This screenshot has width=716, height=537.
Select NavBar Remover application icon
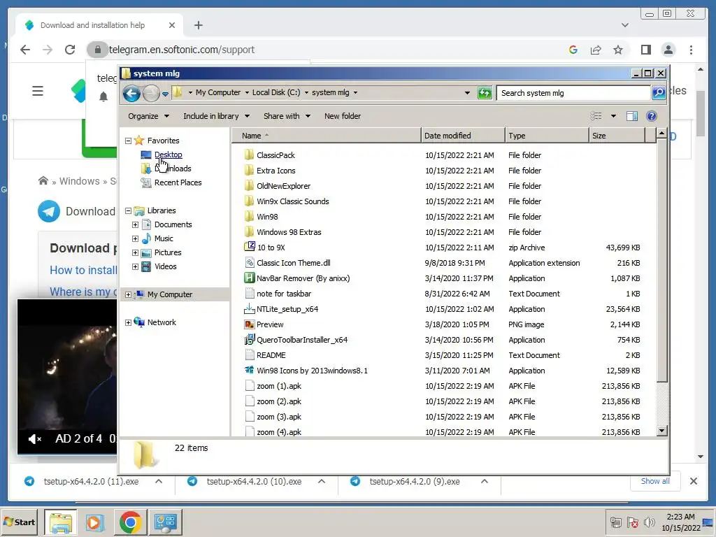pos(250,278)
